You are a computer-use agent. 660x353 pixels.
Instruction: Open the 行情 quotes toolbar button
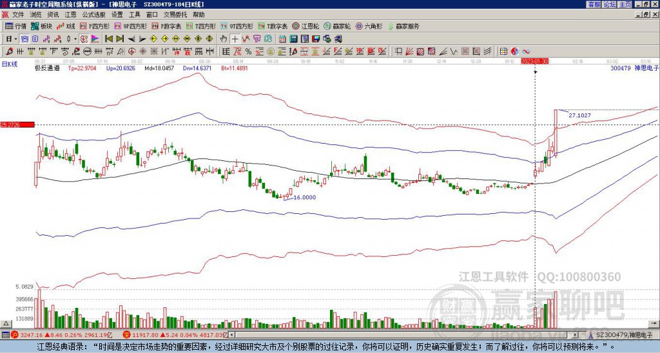15,26
